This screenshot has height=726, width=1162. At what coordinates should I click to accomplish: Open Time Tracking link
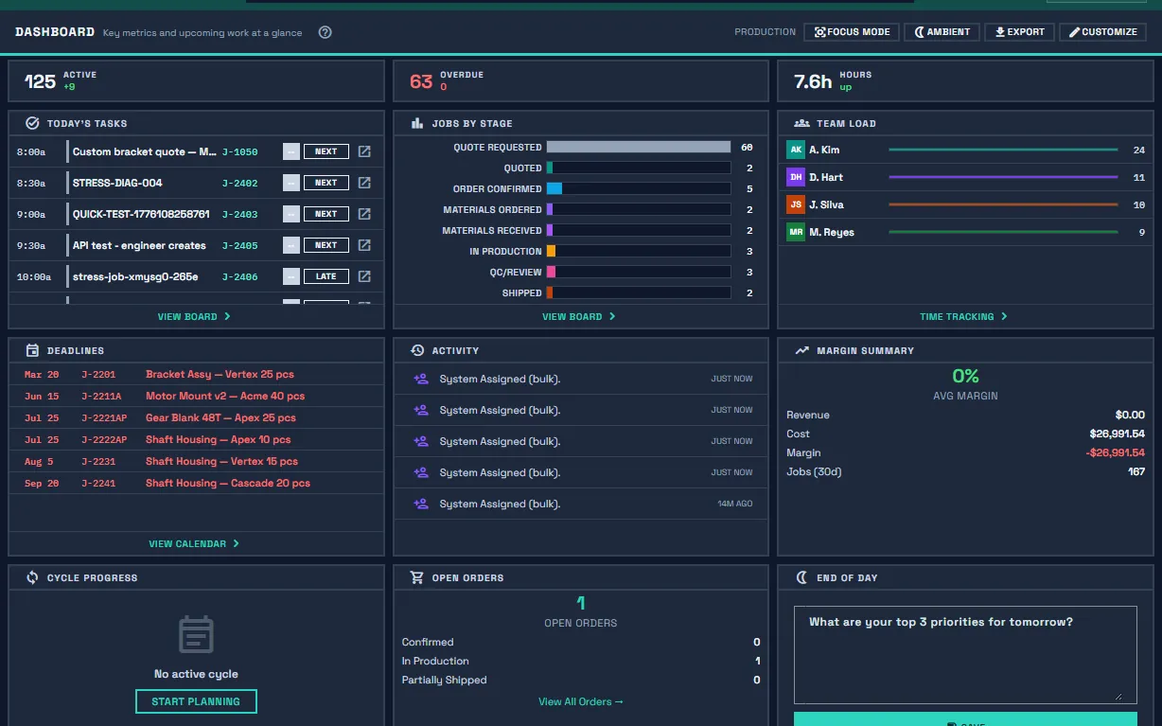[963, 316]
